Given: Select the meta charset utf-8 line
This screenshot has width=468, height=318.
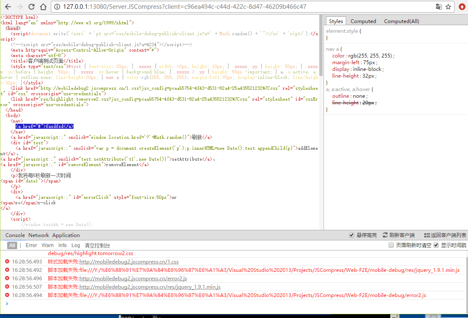Looking at the screenshot, I should pyautogui.click(x=38, y=55).
